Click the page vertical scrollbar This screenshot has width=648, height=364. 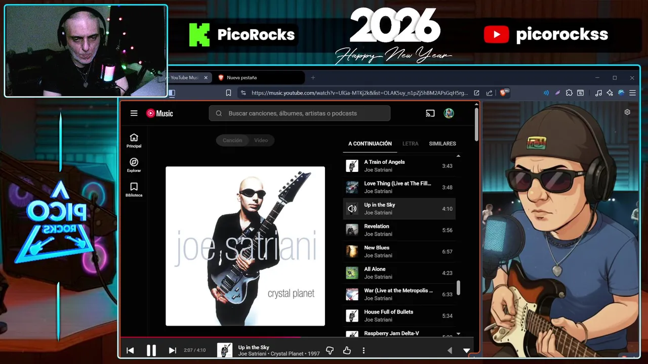[476, 124]
